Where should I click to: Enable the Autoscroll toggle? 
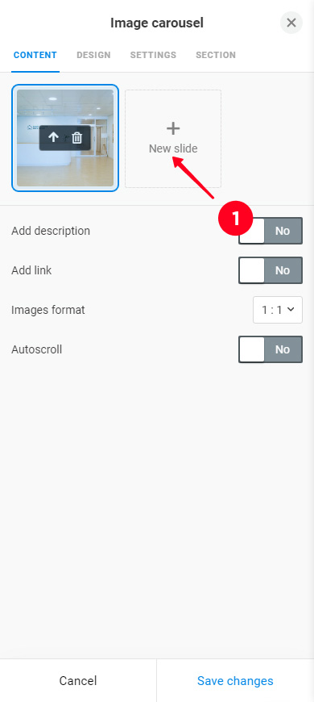pos(271,349)
